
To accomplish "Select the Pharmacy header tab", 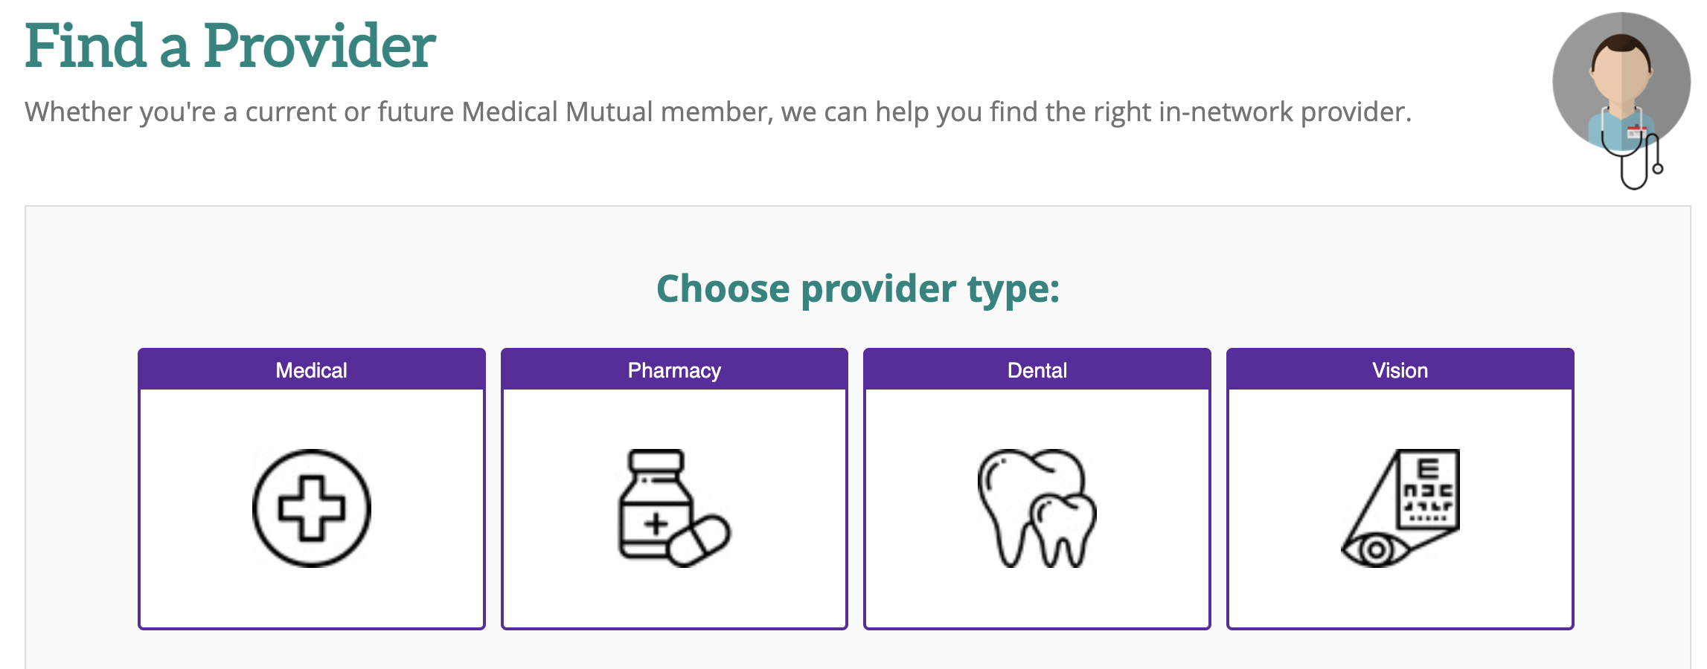I will [674, 369].
